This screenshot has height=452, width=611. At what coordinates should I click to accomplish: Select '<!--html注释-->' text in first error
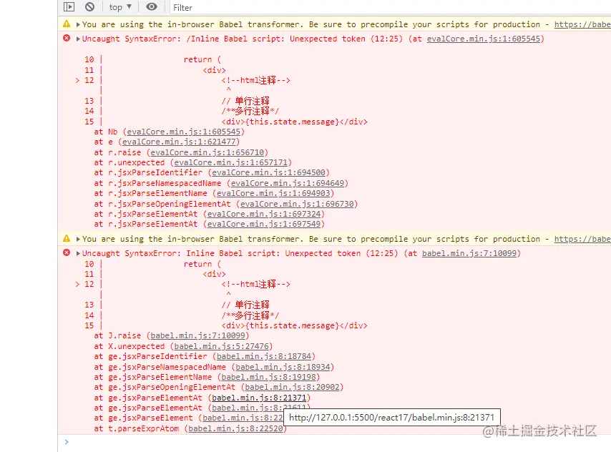[x=255, y=80]
